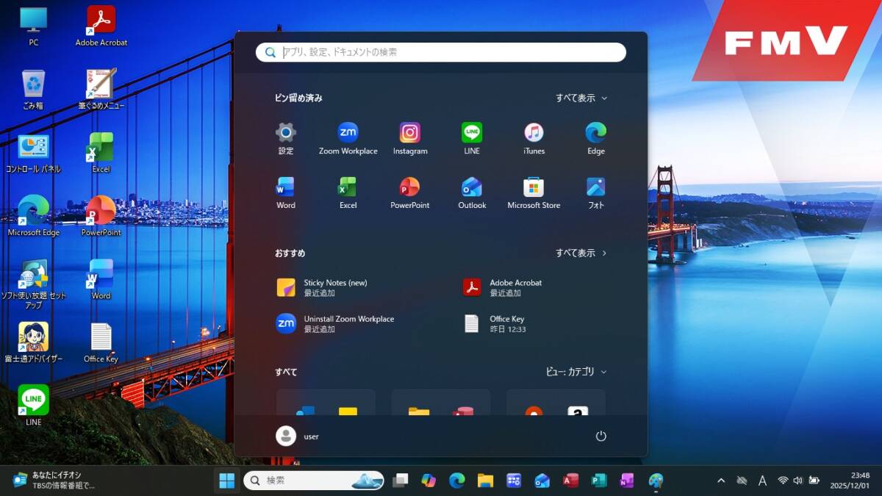Open Microsoft Store from pinned apps
The width and height of the screenshot is (882, 496).
tap(534, 193)
